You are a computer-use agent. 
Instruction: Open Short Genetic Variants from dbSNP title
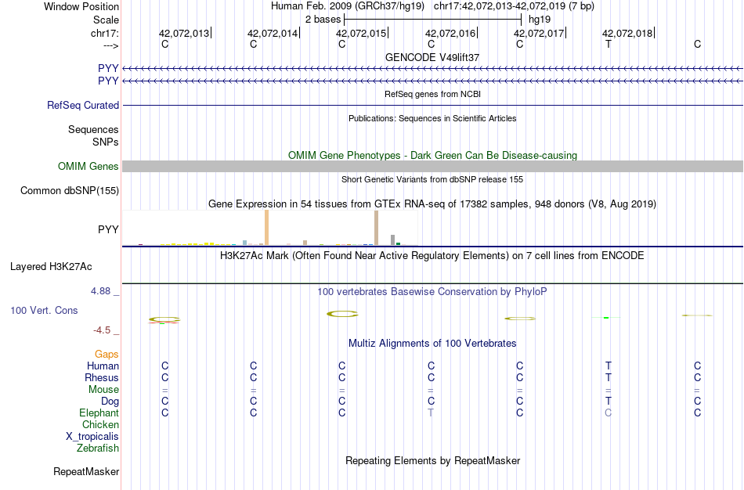tap(432, 179)
